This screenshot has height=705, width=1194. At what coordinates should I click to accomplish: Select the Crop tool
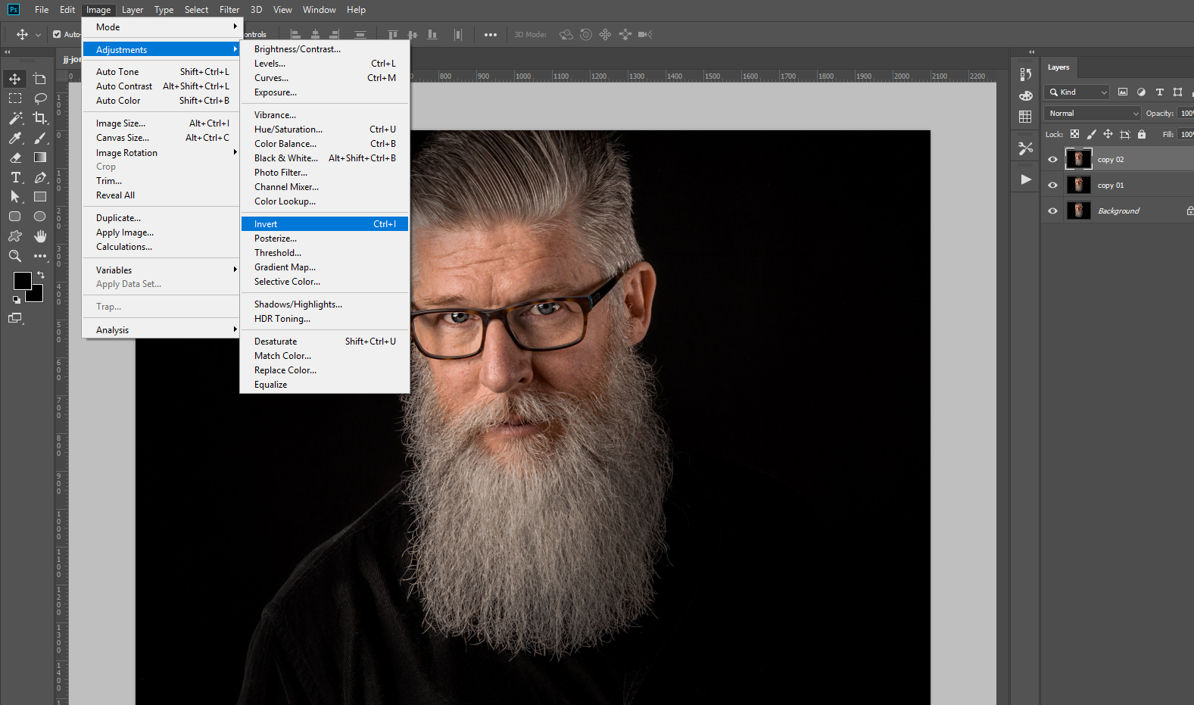tap(40, 118)
